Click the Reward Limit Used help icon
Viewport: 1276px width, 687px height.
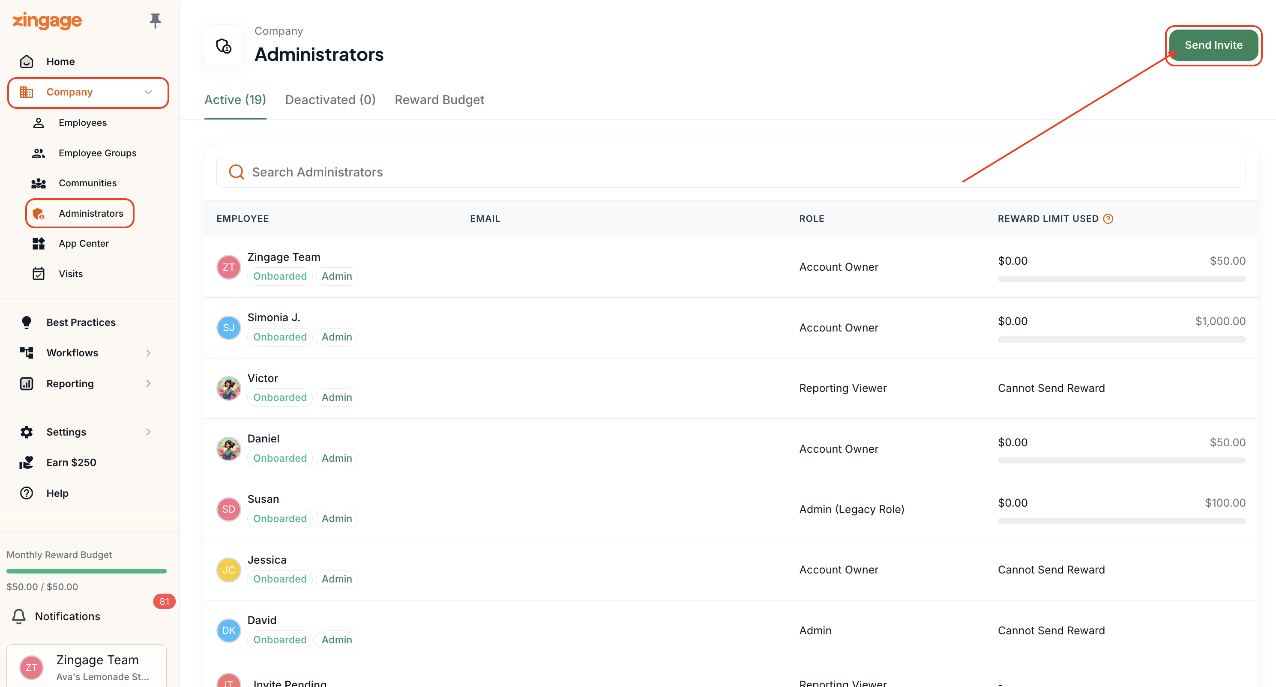[1108, 218]
